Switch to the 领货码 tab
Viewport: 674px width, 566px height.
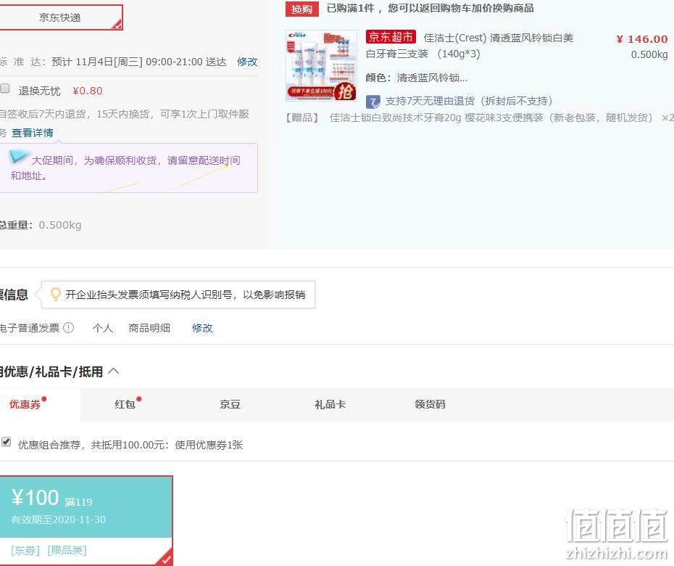430,404
